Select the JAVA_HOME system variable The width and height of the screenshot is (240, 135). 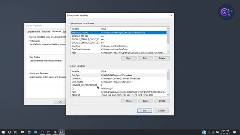click(x=119, y=82)
